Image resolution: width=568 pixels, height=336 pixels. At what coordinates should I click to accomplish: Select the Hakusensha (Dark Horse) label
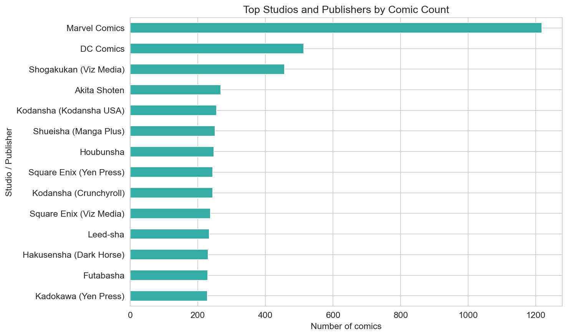pyautogui.click(x=74, y=255)
